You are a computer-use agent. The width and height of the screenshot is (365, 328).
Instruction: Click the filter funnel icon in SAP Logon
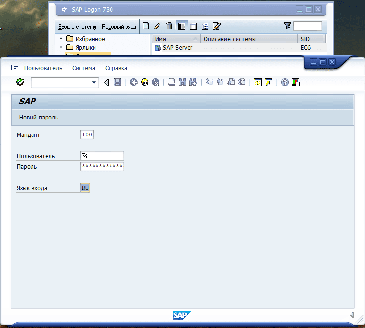[x=287, y=26]
